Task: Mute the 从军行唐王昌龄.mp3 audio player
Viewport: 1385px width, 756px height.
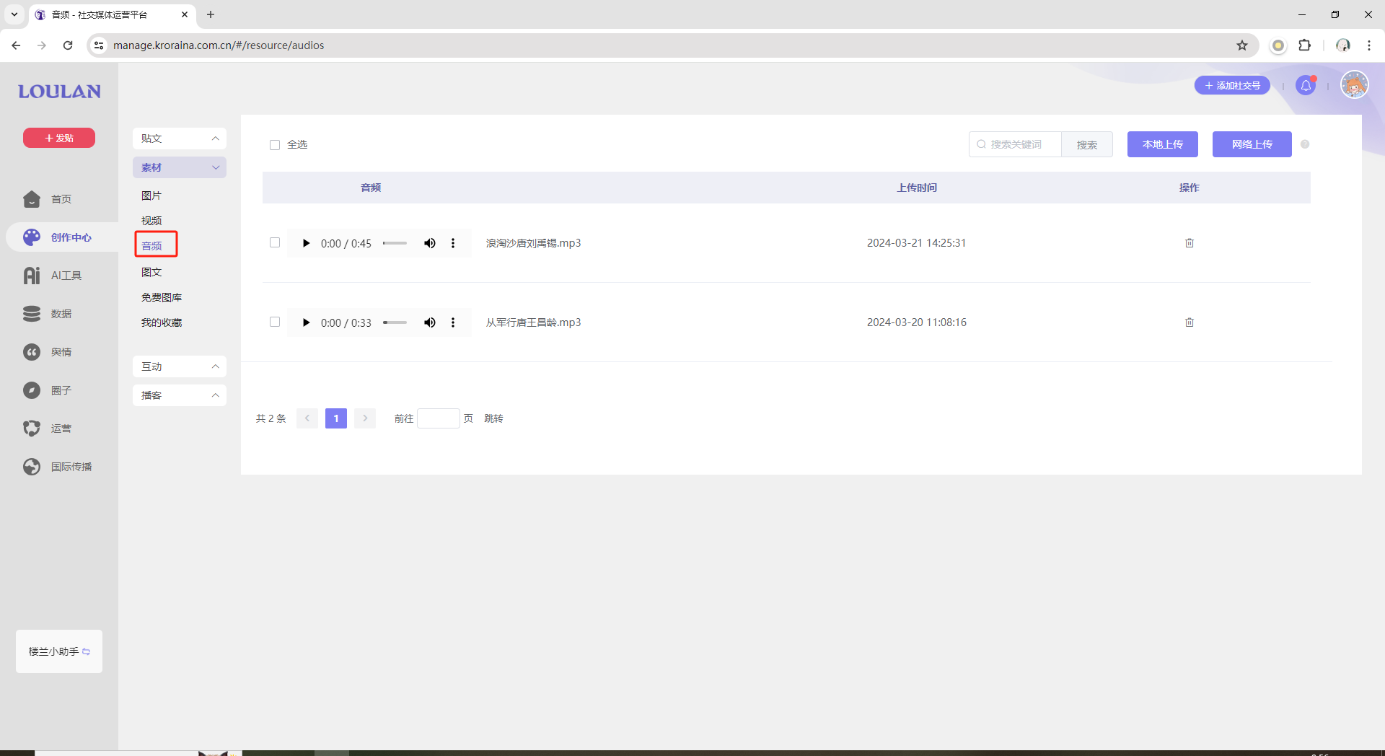Action: pos(430,322)
